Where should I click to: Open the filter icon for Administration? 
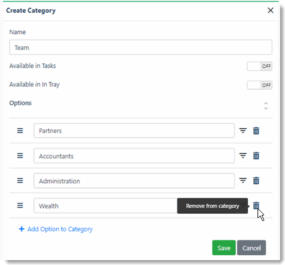pos(243,181)
